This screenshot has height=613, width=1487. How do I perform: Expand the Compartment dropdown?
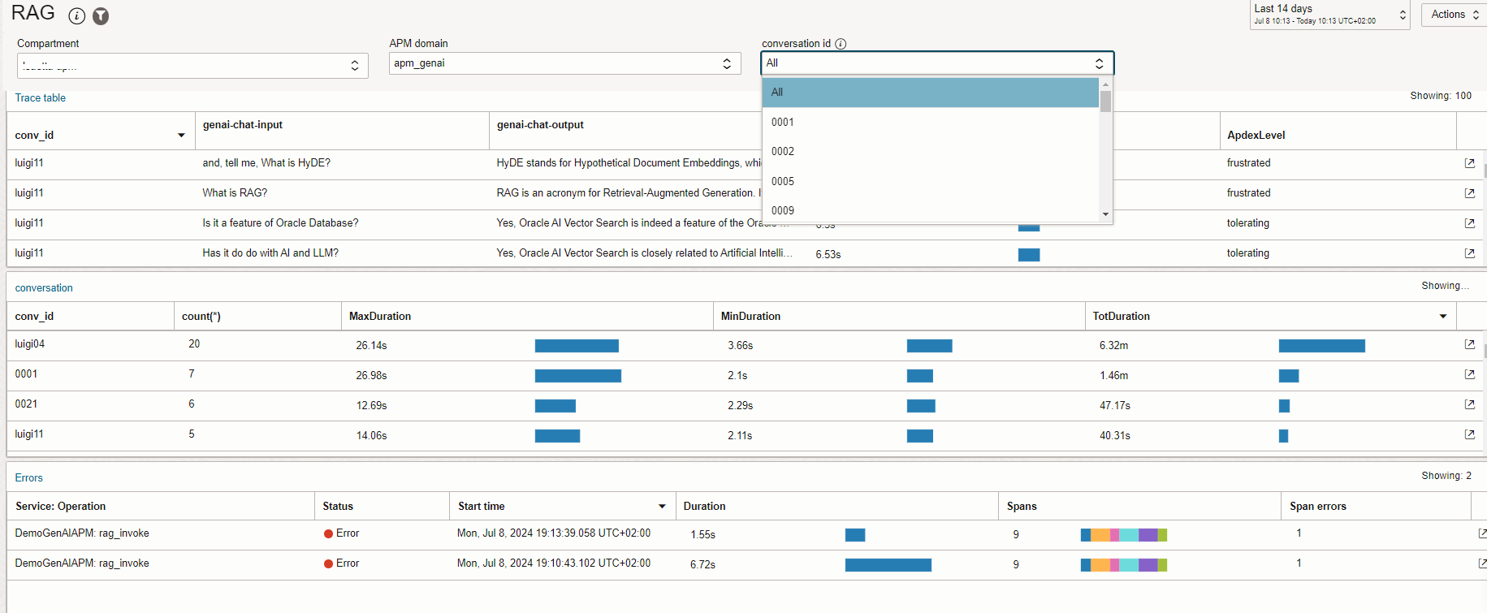(x=192, y=66)
